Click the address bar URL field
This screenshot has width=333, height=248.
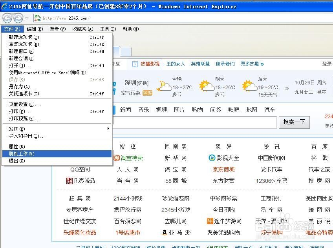[x=183, y=18]
